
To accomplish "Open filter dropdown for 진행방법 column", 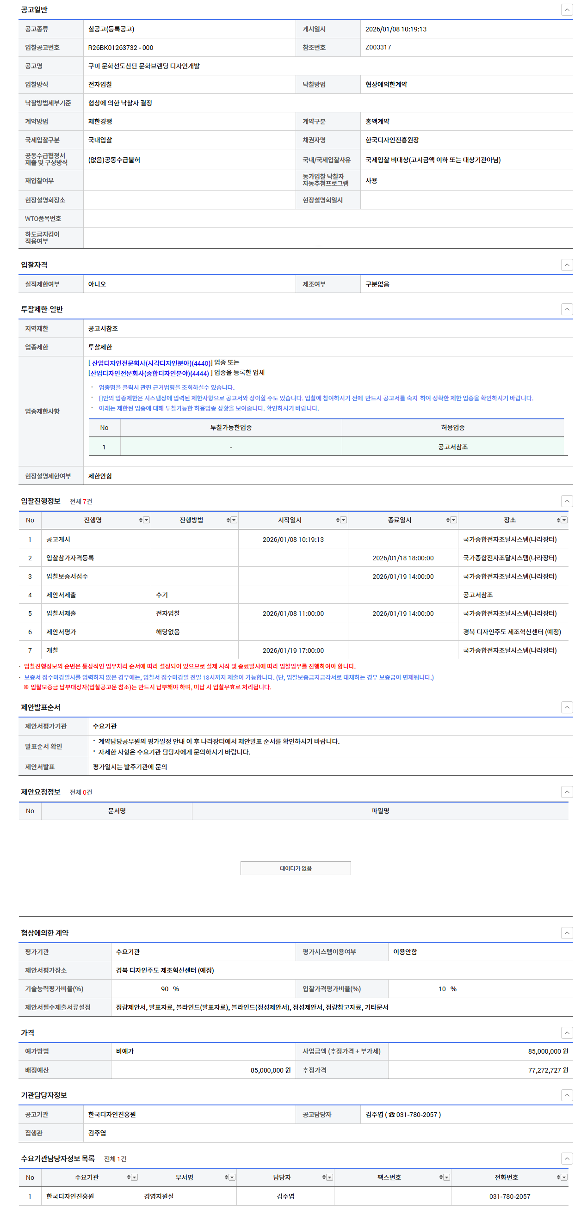I will (234, 520).
